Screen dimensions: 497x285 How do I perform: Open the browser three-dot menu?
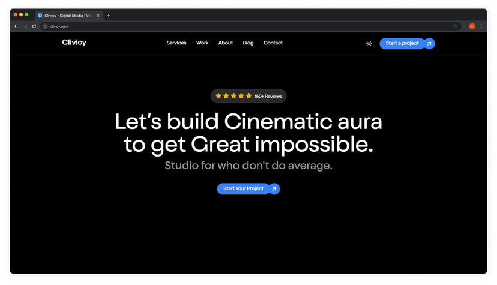point(481,26)
